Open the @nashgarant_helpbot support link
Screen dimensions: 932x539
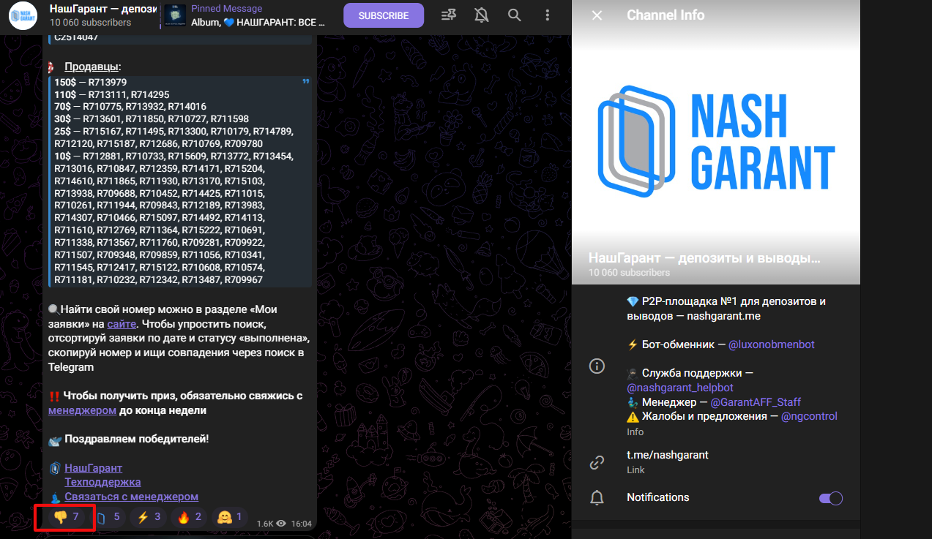tap(679, 388)
